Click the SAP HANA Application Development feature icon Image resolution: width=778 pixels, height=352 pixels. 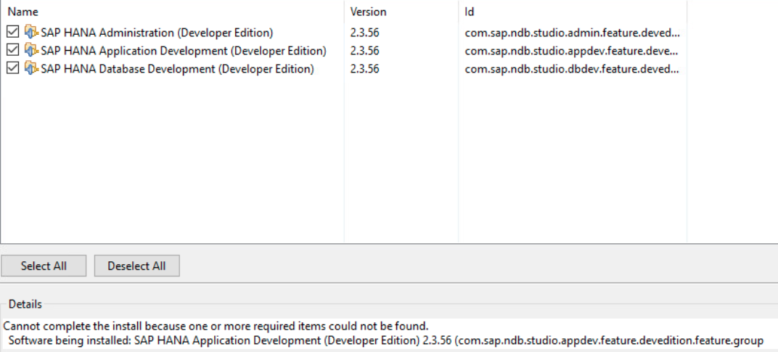click(31, 51)
